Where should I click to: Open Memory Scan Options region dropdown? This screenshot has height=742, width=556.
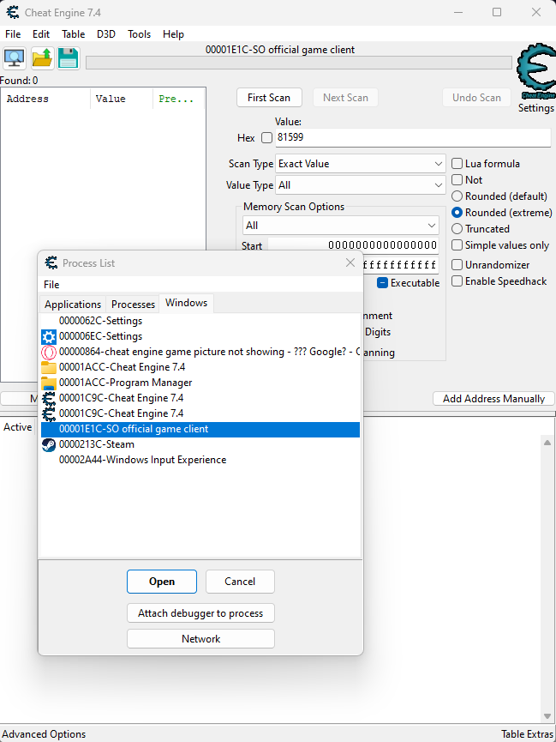pyautogui.click(x=341, y=226)
